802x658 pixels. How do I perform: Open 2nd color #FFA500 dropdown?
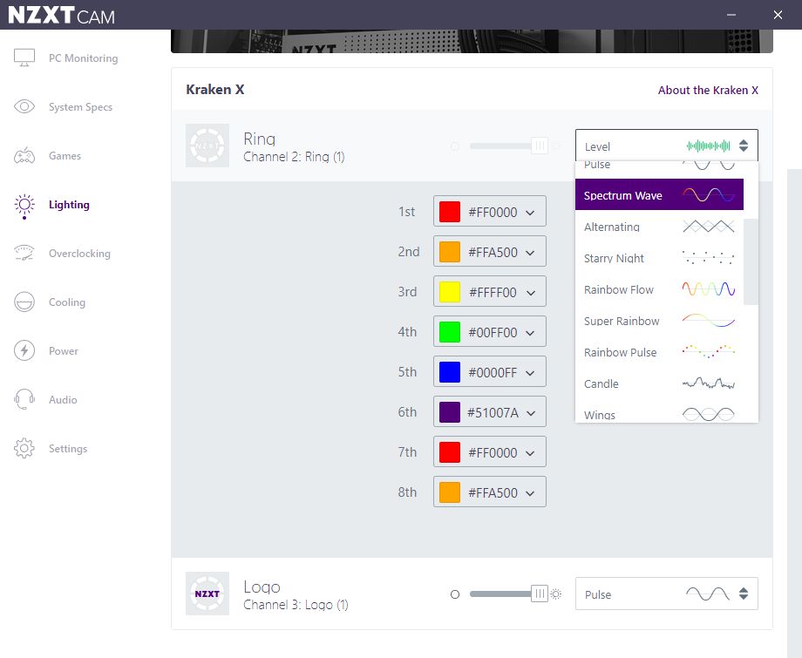[490, 252]
